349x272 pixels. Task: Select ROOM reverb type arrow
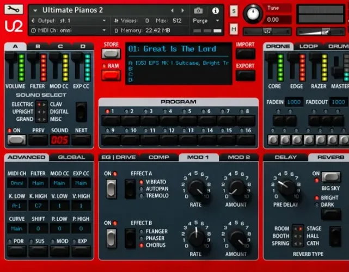(295, 228)
